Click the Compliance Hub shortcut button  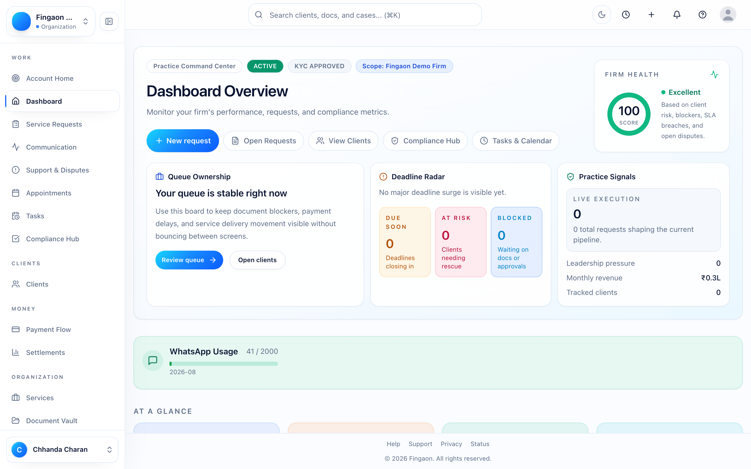425,141
